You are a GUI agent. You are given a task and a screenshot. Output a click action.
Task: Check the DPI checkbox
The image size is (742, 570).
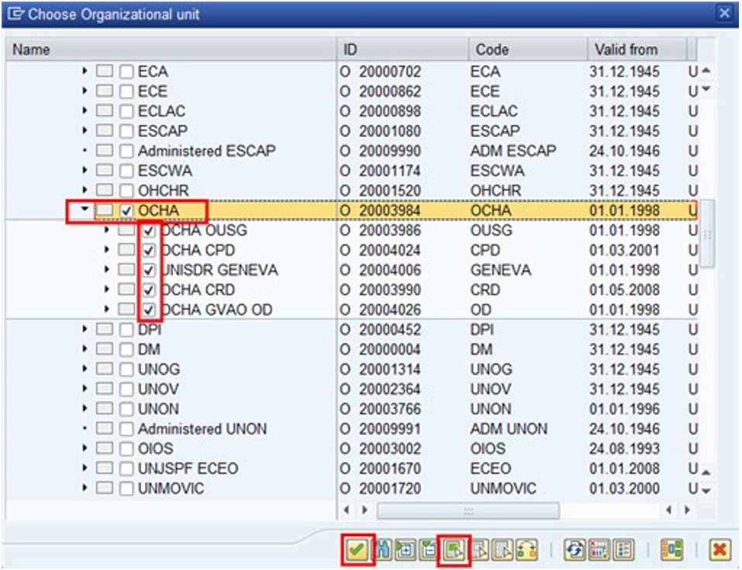tap(126, 330)
